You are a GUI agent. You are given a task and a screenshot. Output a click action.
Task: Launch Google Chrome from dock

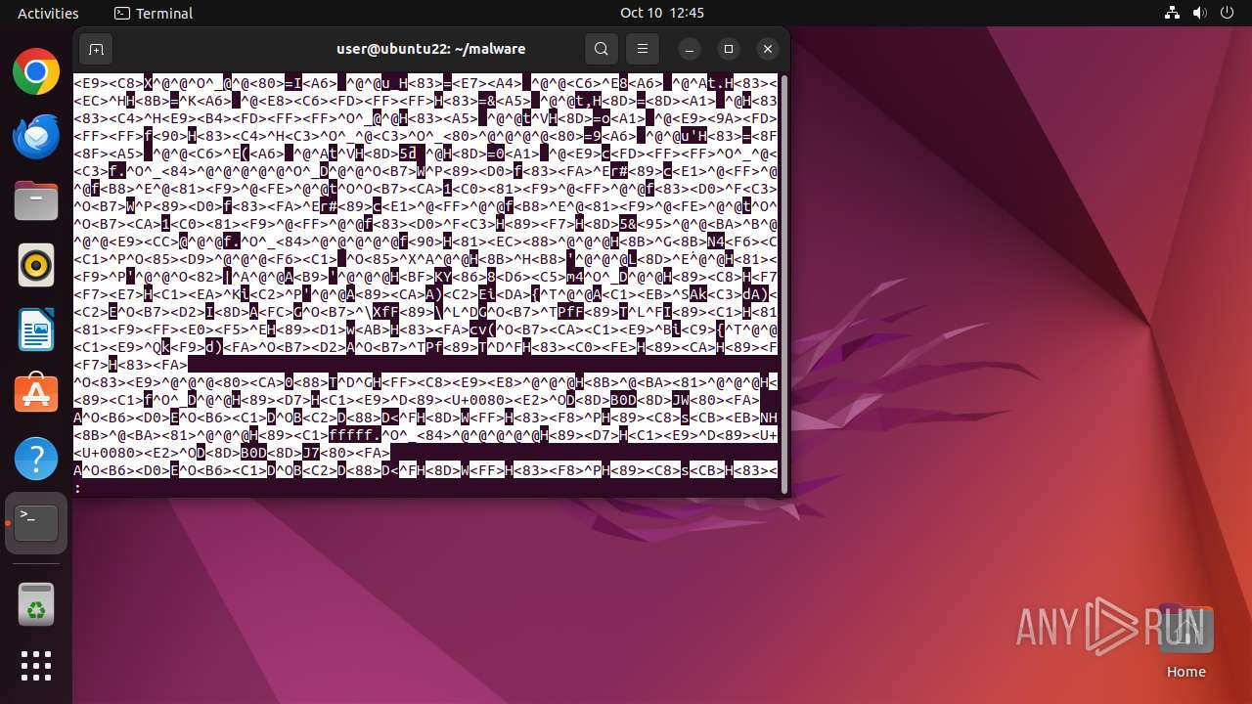pyautogui.click(x=36, y=71)
